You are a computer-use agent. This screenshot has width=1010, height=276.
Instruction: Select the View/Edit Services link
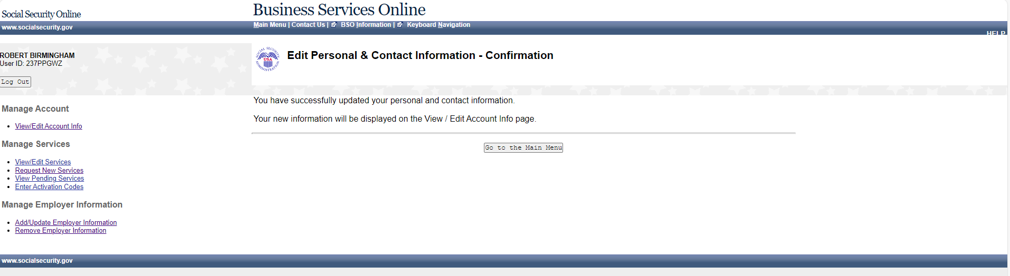pyautogui.click(x=43, y=162)
